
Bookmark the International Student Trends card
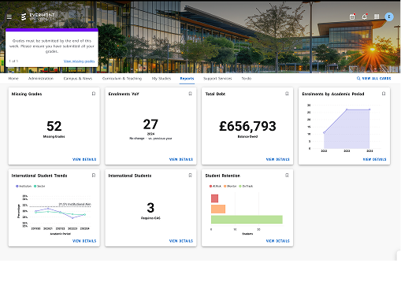click(x=94, y=176)
